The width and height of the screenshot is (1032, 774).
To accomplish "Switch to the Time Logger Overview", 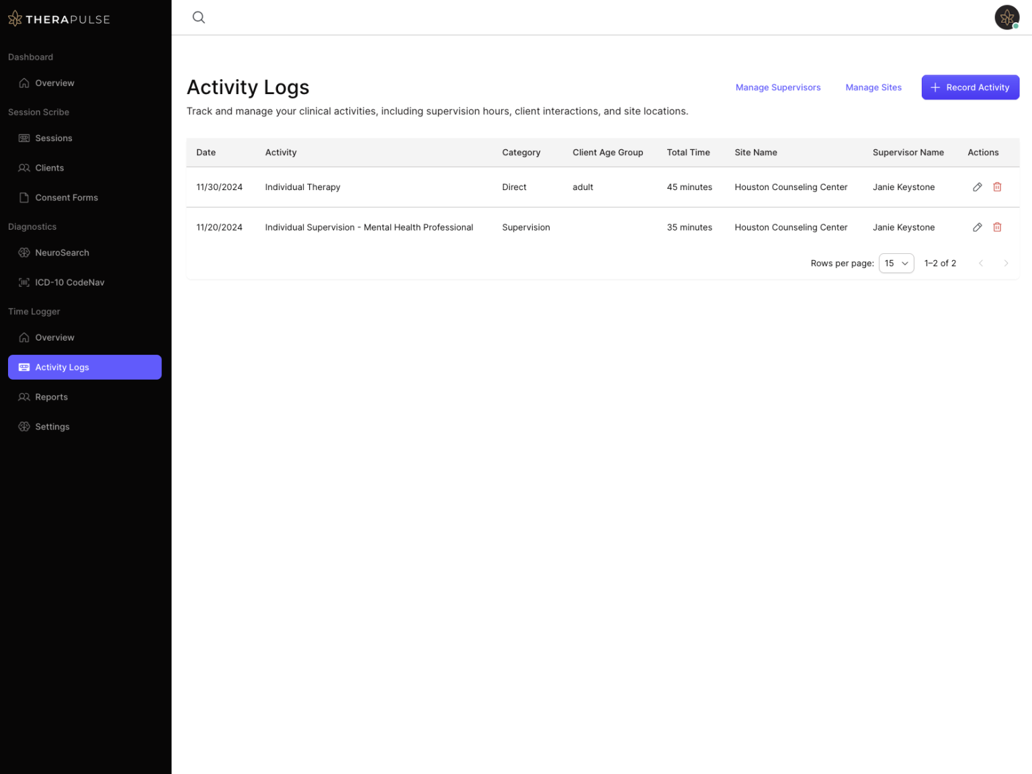I will pos(54,337).
